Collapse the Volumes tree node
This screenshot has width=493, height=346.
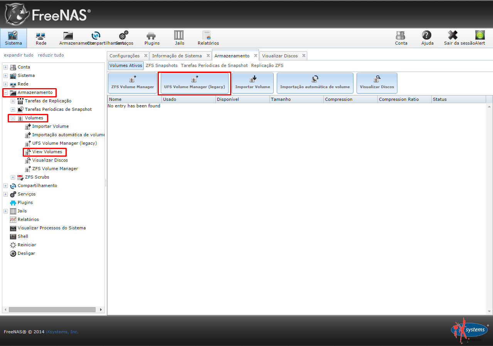(13, 118)
